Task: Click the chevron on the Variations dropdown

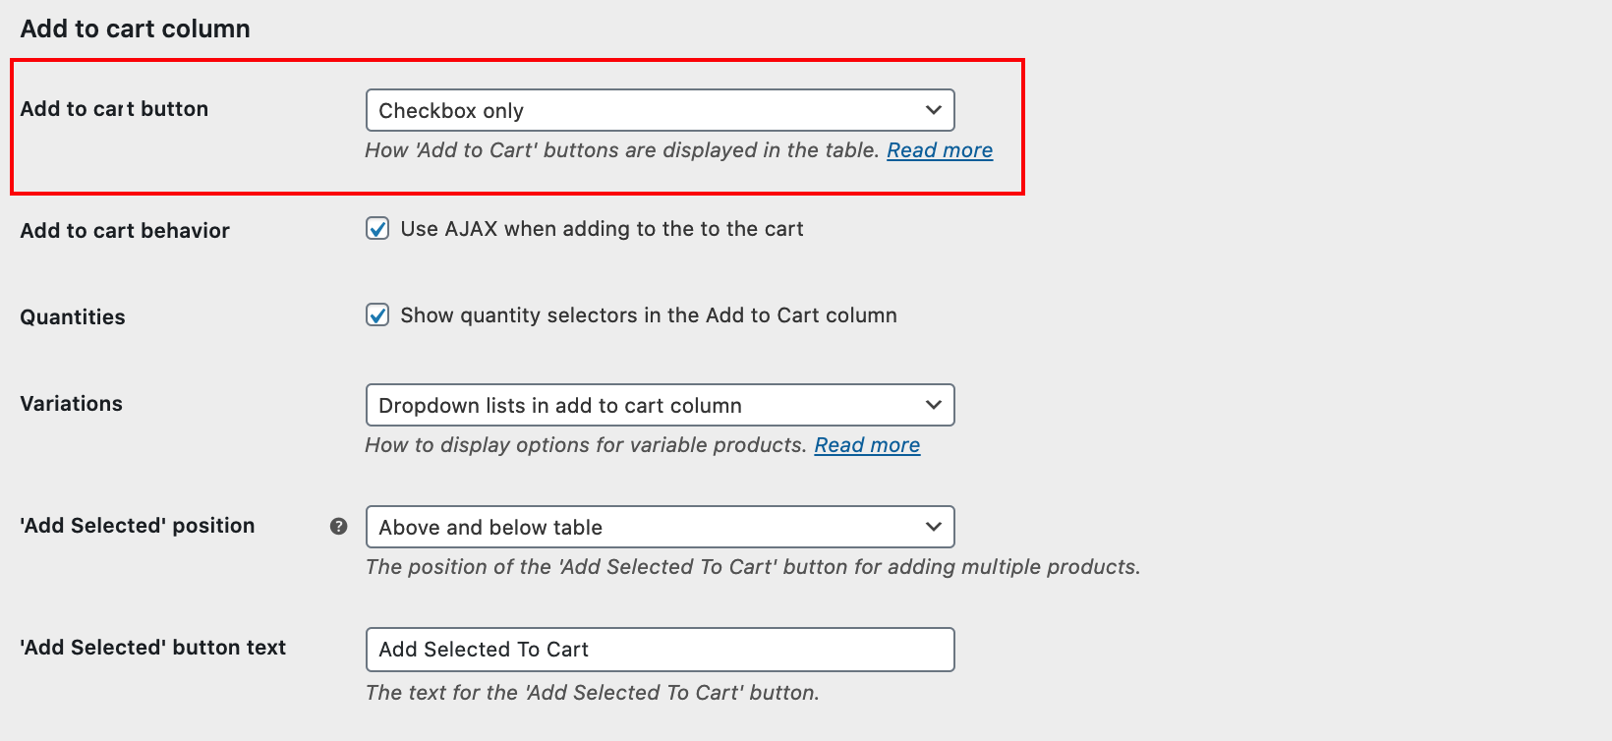Action: (932, 405)
